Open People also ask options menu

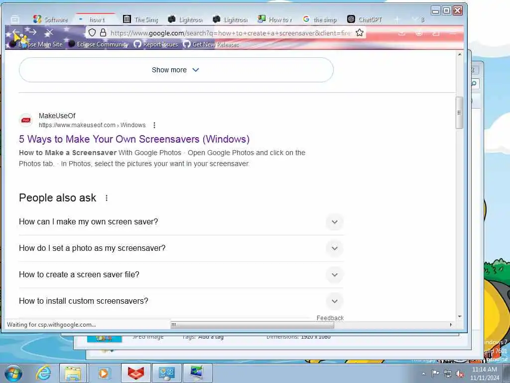(x=107, y=198)
